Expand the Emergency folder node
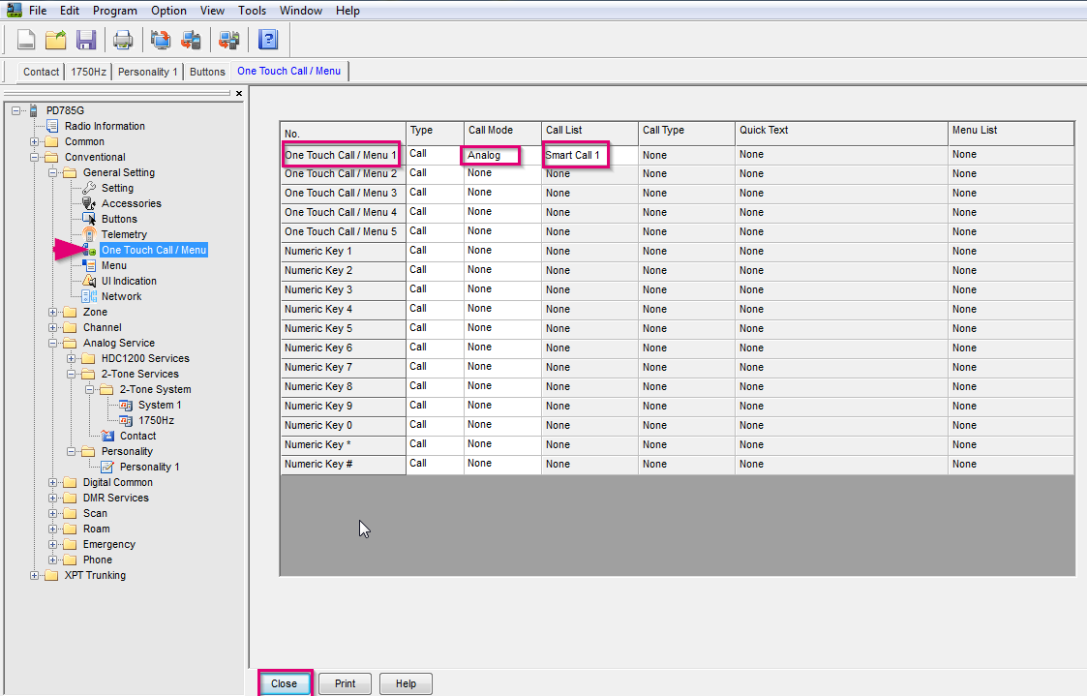This screenshot has height=696, width=1087. coord(52,544)
